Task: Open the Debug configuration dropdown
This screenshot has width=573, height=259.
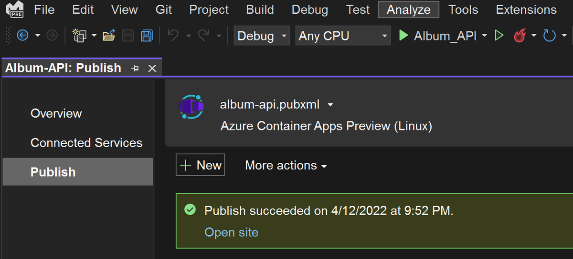Action: coord(262,36)
